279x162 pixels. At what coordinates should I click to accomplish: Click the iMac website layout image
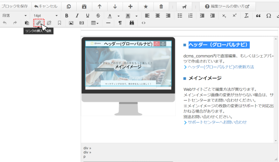(128, 76)
